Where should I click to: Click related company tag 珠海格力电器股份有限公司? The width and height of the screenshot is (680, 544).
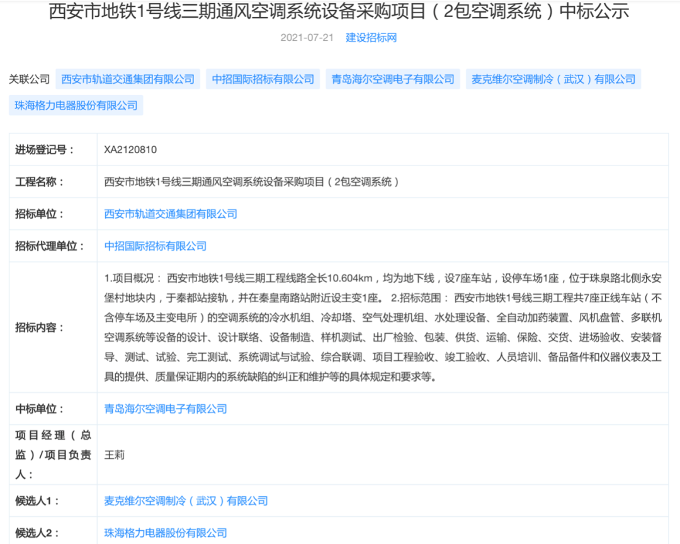tap(76, 105)
